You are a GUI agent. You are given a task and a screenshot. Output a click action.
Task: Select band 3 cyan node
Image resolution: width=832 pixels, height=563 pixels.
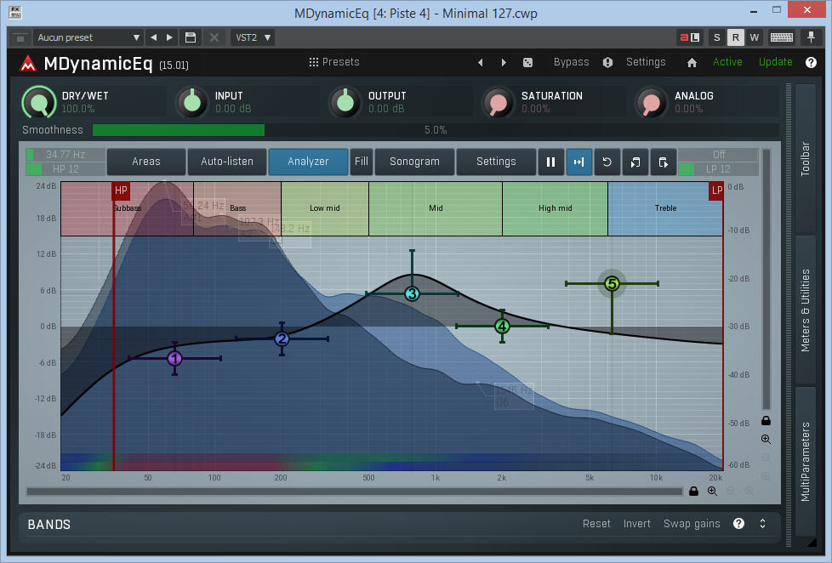click(x=412, y=293)
